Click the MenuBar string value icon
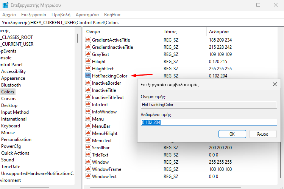 coord(88,126)
